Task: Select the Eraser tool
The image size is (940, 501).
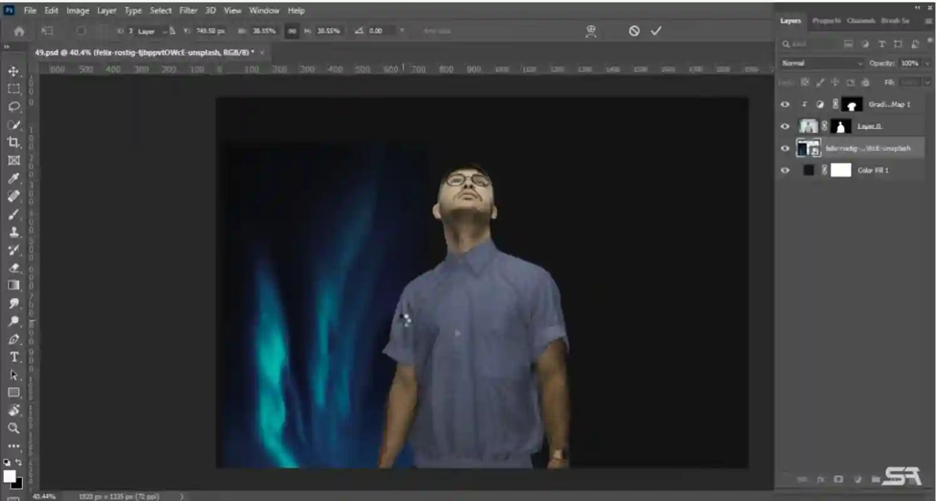Action: 13,267
